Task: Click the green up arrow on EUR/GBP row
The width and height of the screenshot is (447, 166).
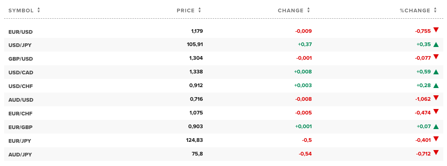Action: 436,126
